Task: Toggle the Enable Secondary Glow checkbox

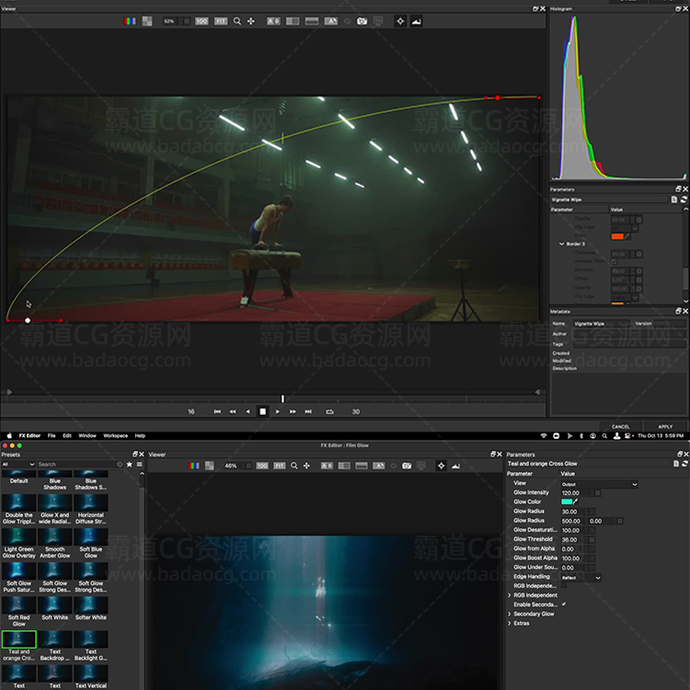Action: click(564, 604)
